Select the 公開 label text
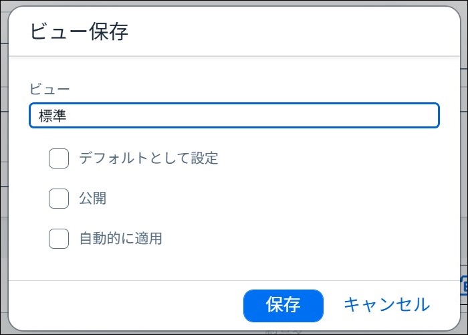 click(93, 198)
